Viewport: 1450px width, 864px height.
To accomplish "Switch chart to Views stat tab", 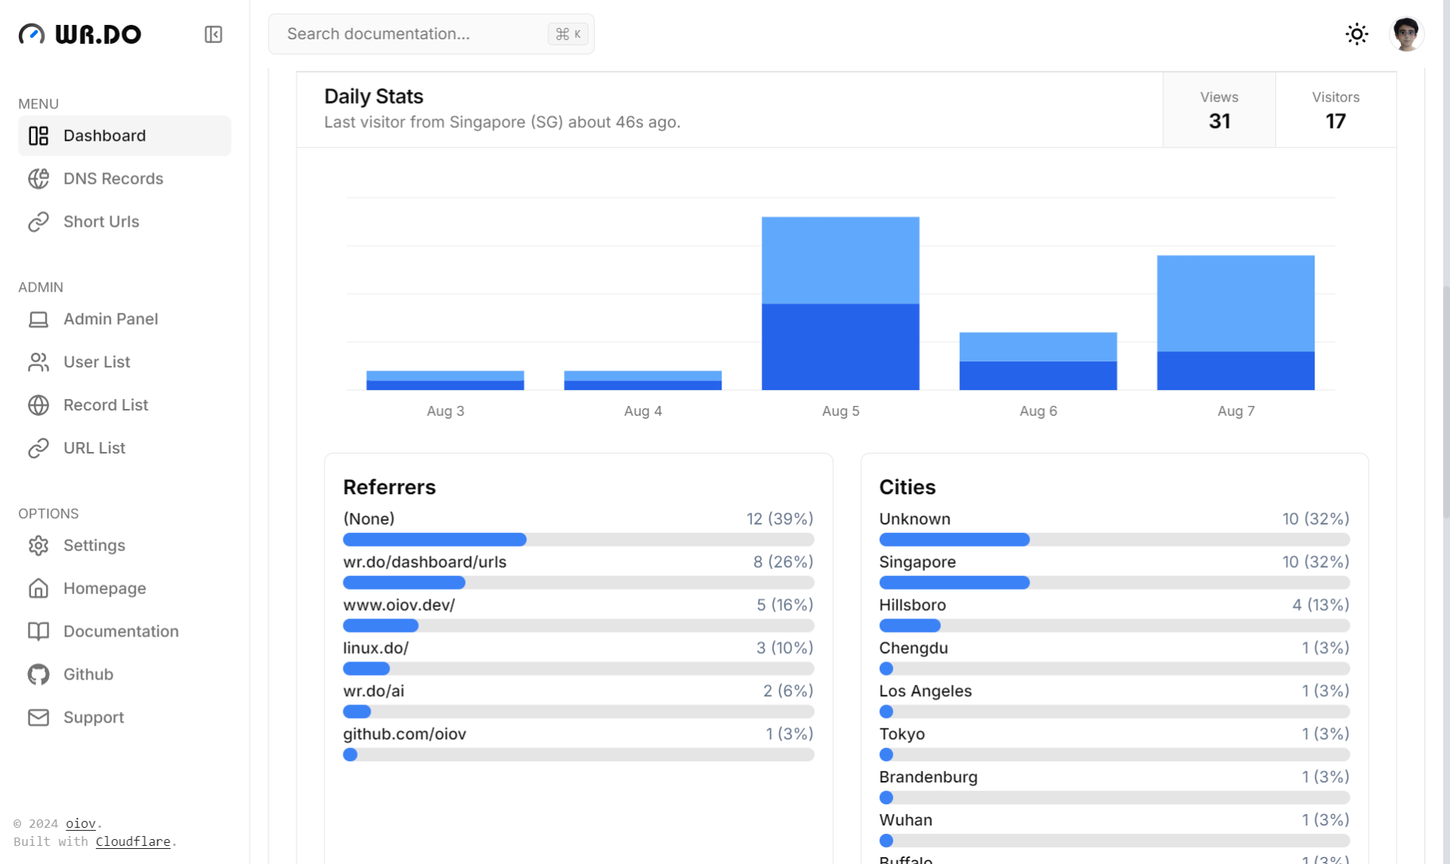I will [1219, 110].
